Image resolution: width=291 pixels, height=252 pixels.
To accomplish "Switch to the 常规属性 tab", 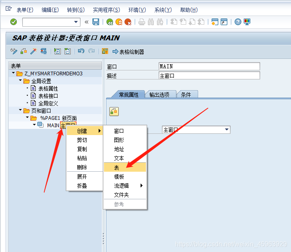I will pos(129,95).
